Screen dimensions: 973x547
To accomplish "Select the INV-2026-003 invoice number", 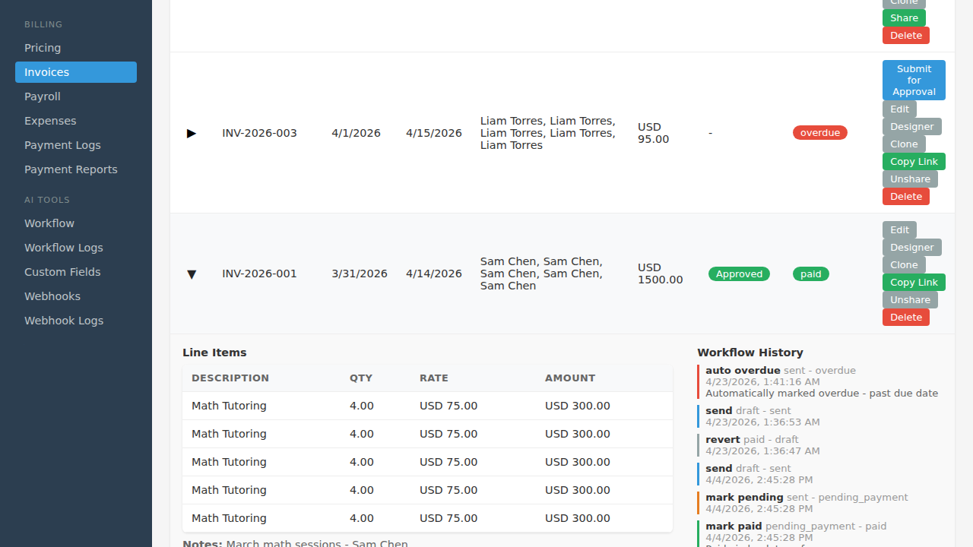I will pyautogui.click(x=259, y=133).
